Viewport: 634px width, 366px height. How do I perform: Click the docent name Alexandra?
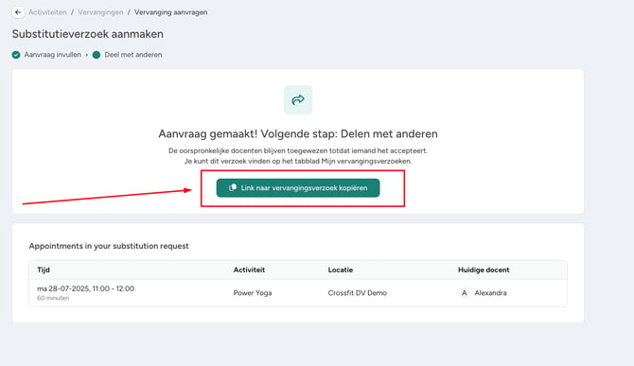[x=490, y=293]
